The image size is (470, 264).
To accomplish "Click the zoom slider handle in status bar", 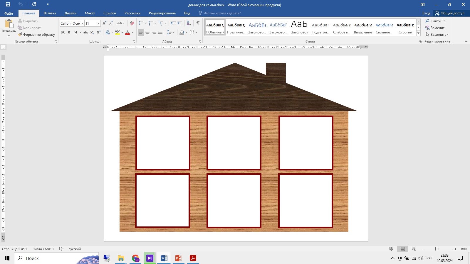I will point(436,249).
